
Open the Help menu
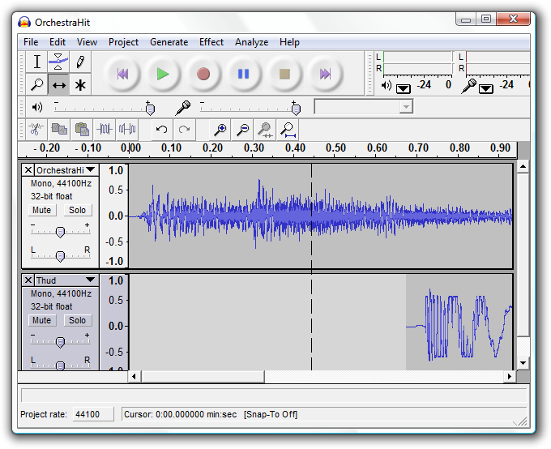coord(289,42)
